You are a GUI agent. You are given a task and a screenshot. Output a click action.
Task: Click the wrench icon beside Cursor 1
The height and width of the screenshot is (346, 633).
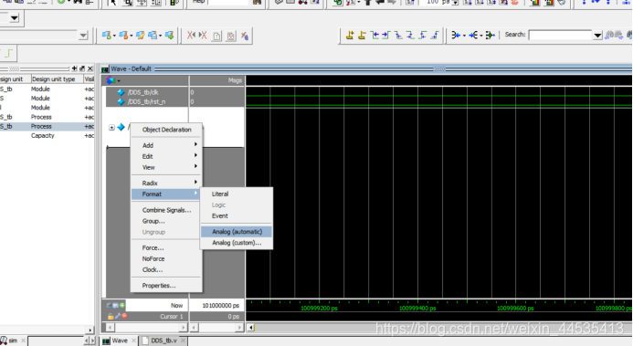[x=118, y=316]
